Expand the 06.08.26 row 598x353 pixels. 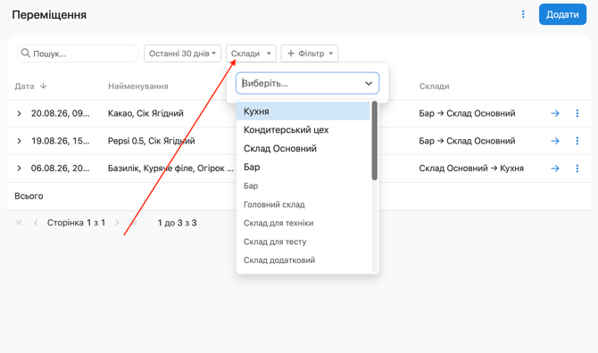coord(19,168)
